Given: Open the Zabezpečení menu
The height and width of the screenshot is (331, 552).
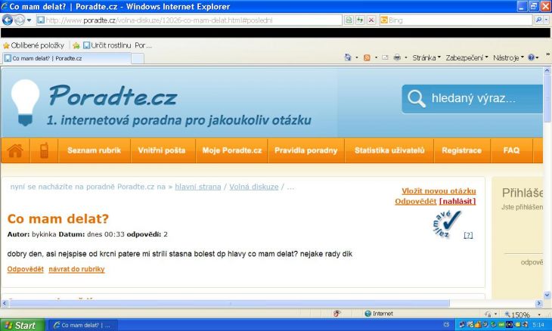Looking at the screenshot, I should click(x=467, y=57).
